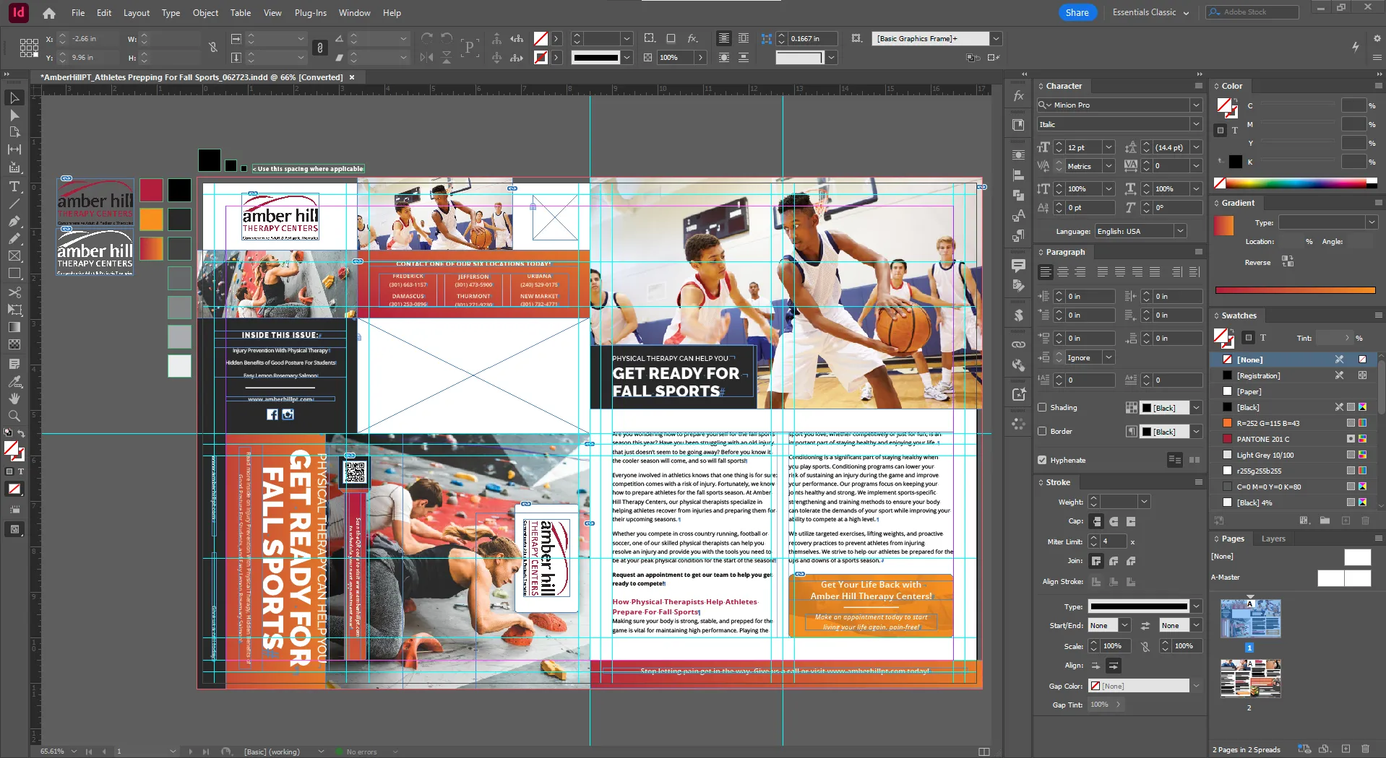Select the Hand tool
The image size is (1386, 758).
coord(14,398)
